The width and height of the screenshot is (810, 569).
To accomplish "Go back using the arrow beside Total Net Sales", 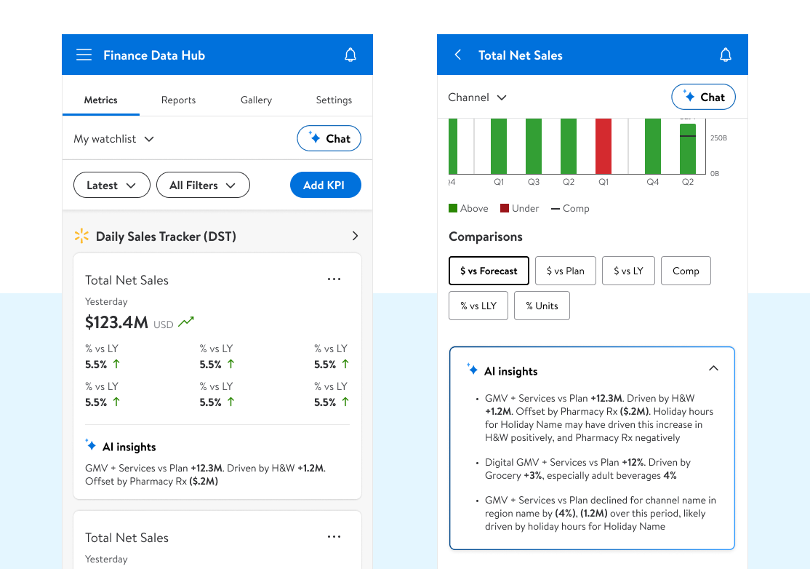I will click(x=457, y=55).
